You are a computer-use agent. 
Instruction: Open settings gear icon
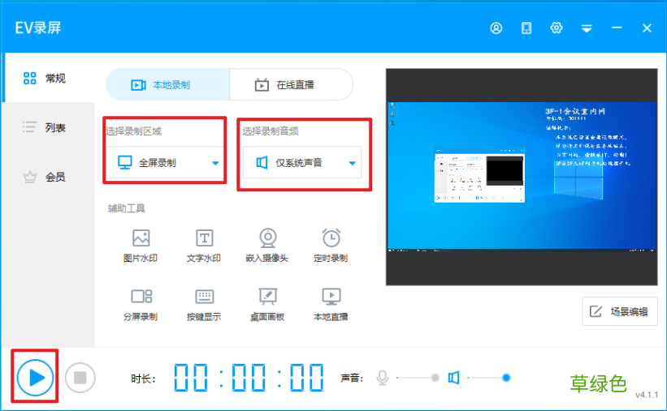click(556, 28)
